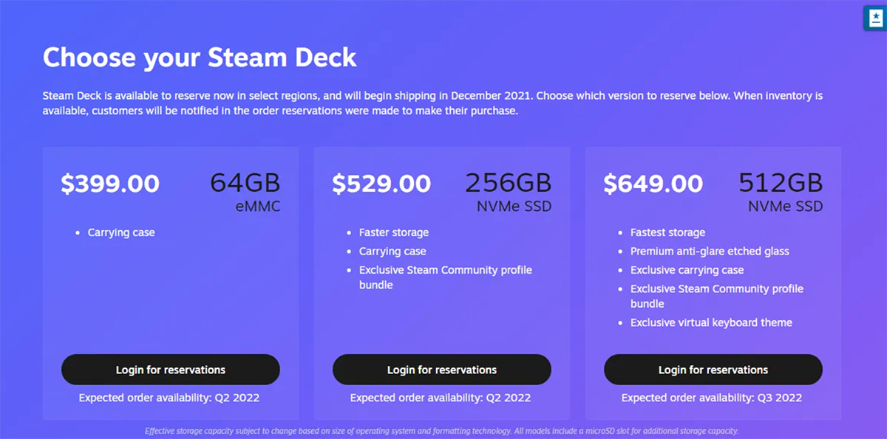Click "Fastest storage" in the 512GB card
The image size is (887, 439).
click(667, 232)
